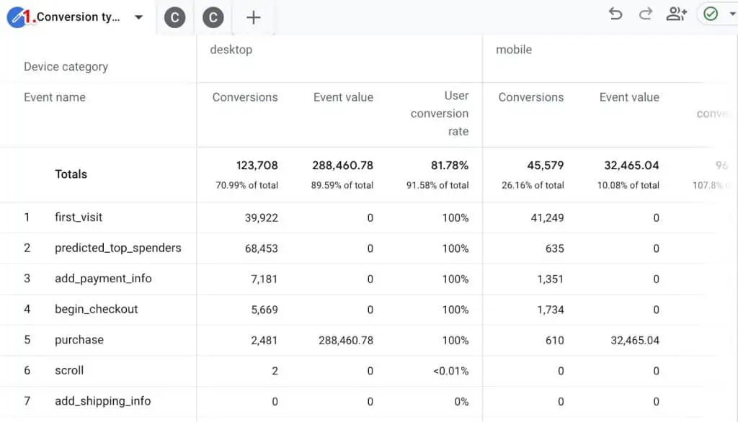Click the redo icon in the toolbar
This screenshot has width=738, height=422.
(645, 14)
